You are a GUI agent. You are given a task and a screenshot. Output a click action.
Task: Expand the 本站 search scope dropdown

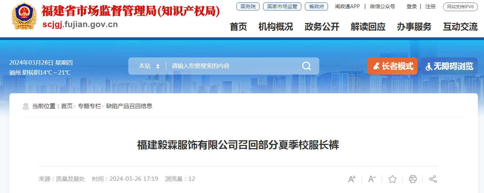pyautogui.click(x=149, y=66)
